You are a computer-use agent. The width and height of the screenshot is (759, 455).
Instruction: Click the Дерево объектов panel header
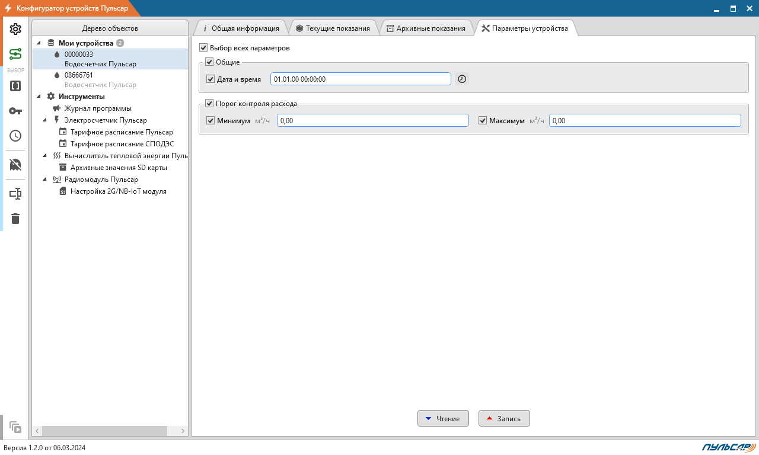[x=110, y=28]
